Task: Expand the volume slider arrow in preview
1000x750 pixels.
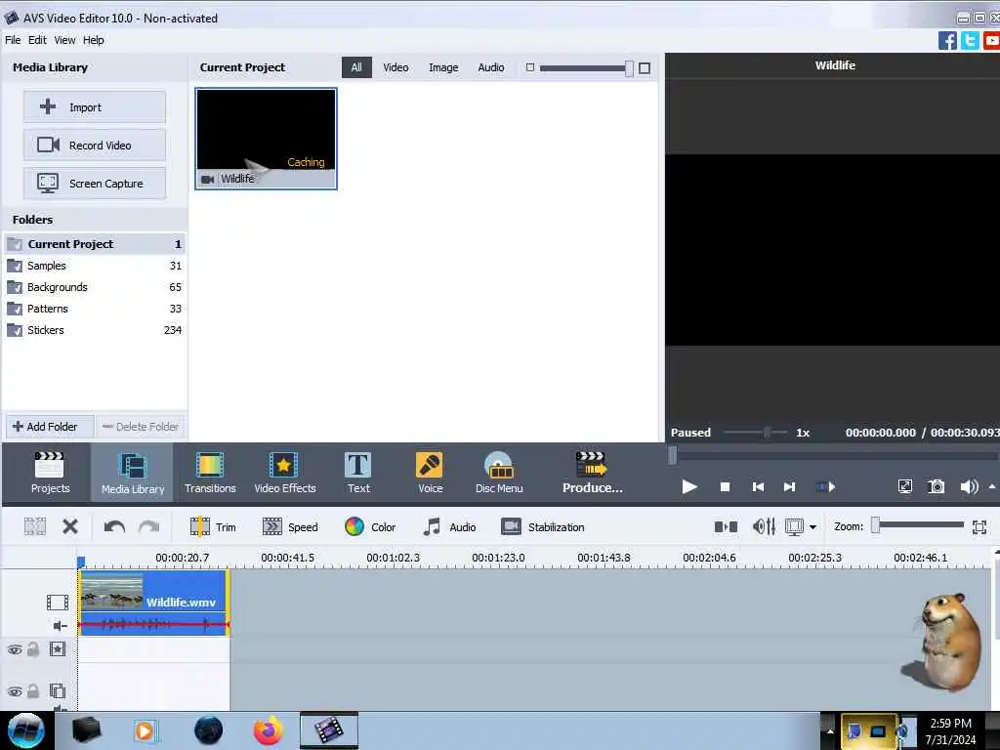Action: [992, 486]
